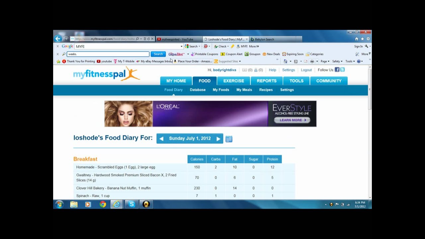Click the CouponAlert logo

(x=176, y=54)
